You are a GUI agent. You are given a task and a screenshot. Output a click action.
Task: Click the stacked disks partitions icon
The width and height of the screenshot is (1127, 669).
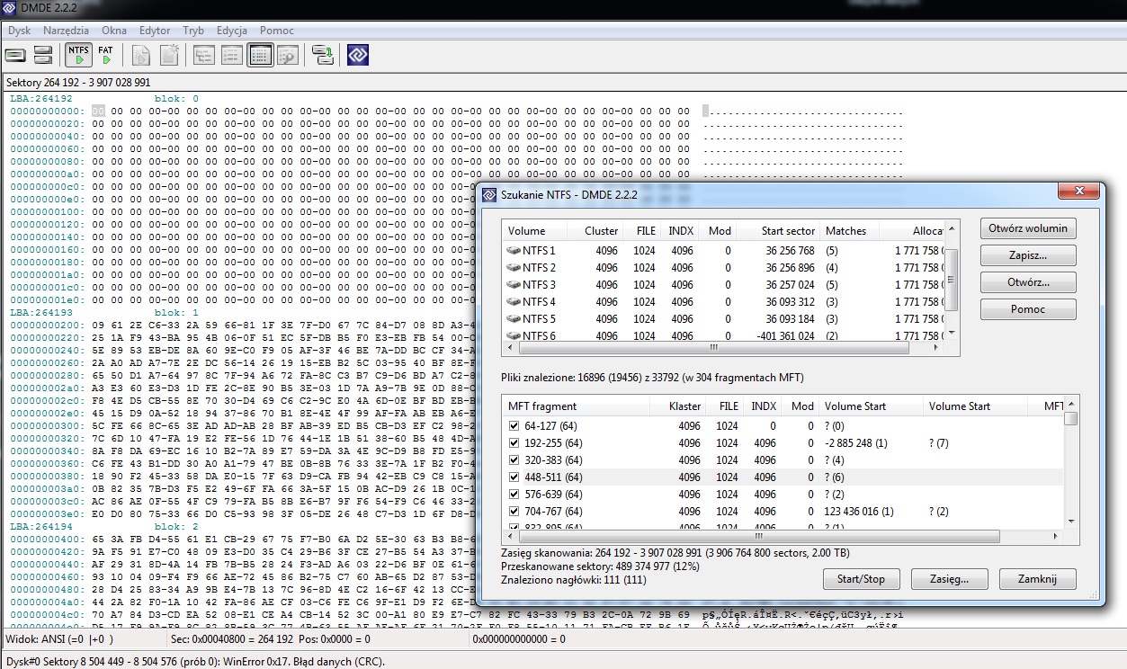tap(42, 56)
